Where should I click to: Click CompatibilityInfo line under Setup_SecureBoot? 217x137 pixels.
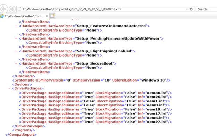coord(64,68)
